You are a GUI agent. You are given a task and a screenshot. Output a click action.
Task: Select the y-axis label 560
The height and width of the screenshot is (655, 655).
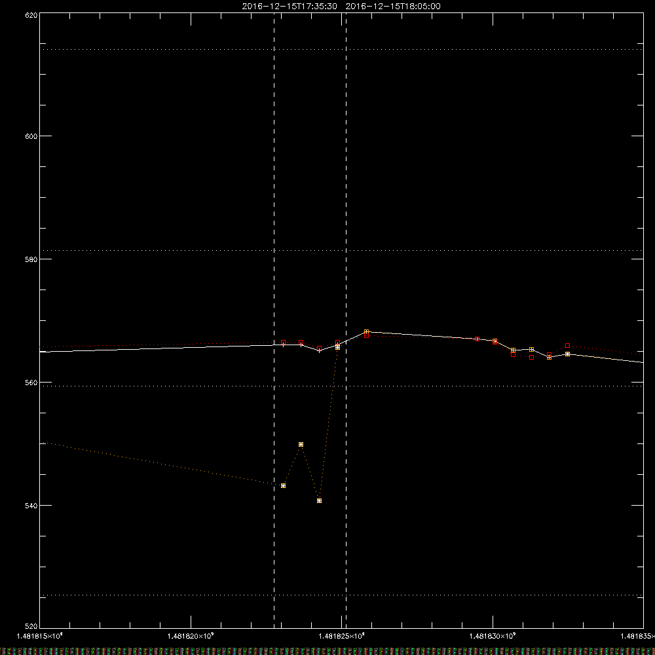pyautogui.click(x=32, y=383)
